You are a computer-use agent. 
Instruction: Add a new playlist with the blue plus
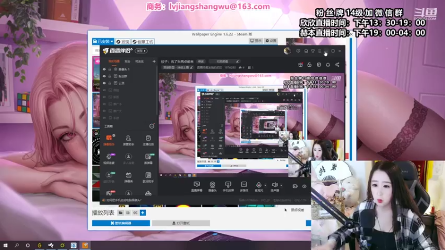point(143,213)
